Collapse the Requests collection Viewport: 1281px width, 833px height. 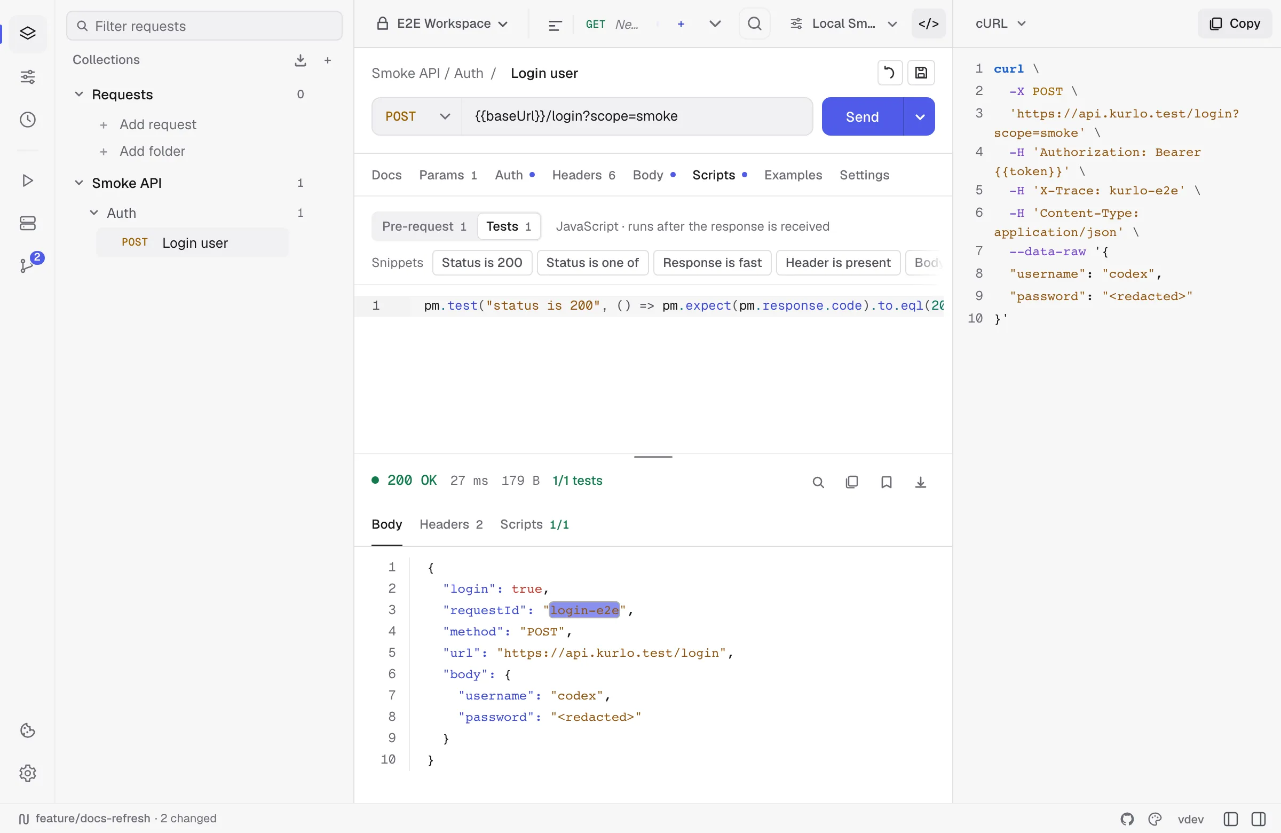pos(79,94)
